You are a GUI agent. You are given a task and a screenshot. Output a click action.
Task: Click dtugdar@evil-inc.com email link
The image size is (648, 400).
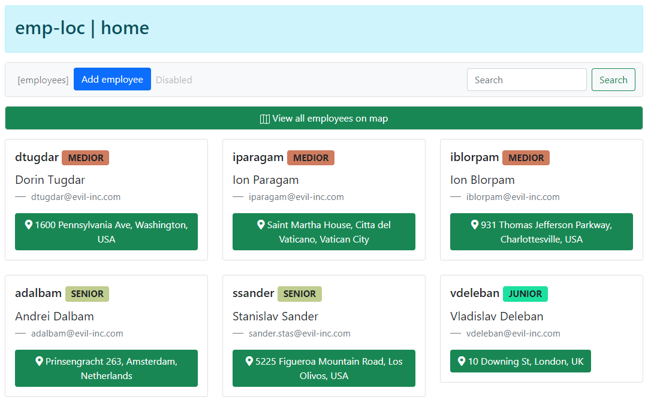[76, 196]
